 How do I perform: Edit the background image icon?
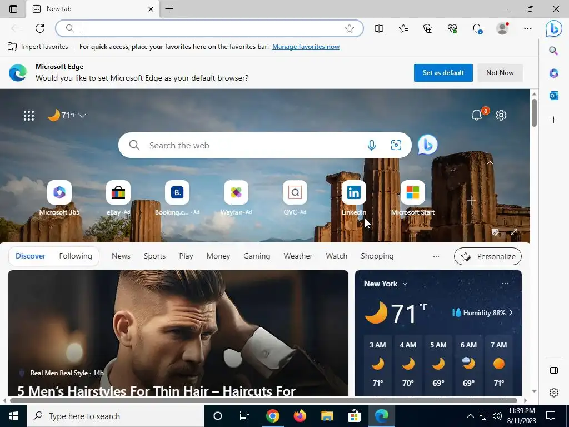click(x=495, y=232)
